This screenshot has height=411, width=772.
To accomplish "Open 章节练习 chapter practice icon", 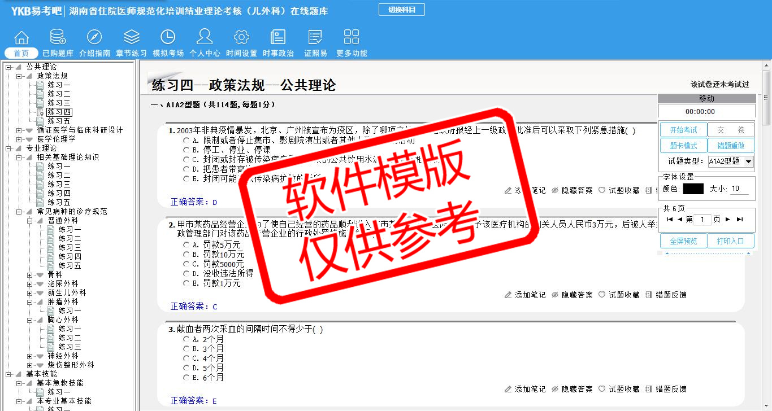I will (131, 38).
